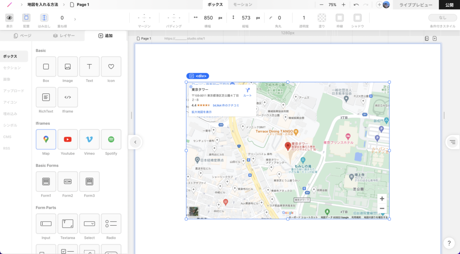The width and height of the screenshot is (460, 254).
Task: Add the Form3 template
Action: 89,182
